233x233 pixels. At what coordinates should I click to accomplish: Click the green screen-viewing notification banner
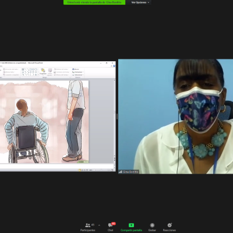pyautogui.click(x=94, y=2)
